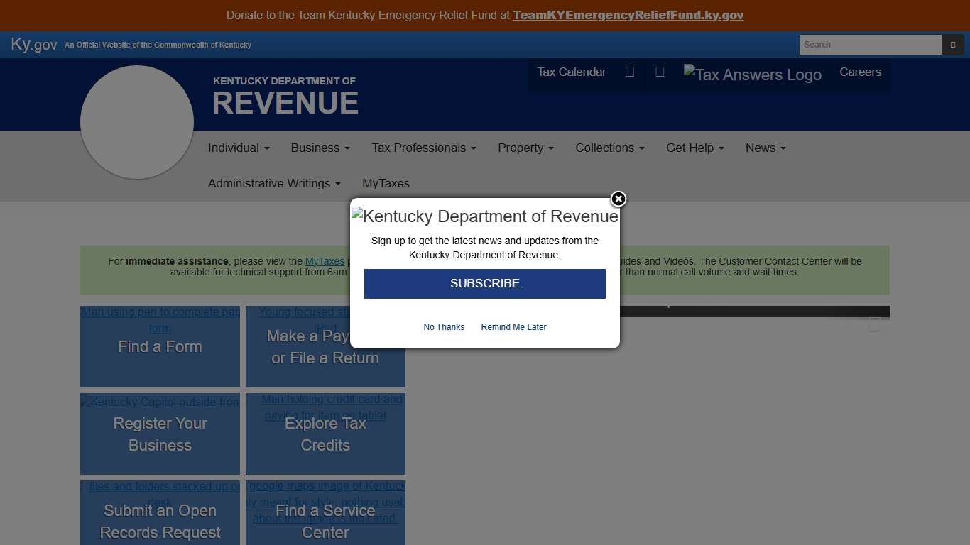
Task: Expand the Individual dropdown menu
Action: pos(239,148)
